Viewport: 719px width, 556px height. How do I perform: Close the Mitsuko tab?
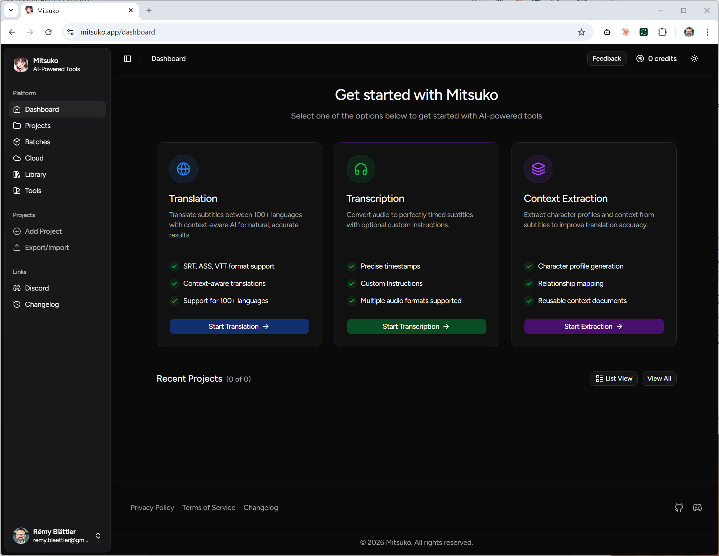tap(131, 10)
